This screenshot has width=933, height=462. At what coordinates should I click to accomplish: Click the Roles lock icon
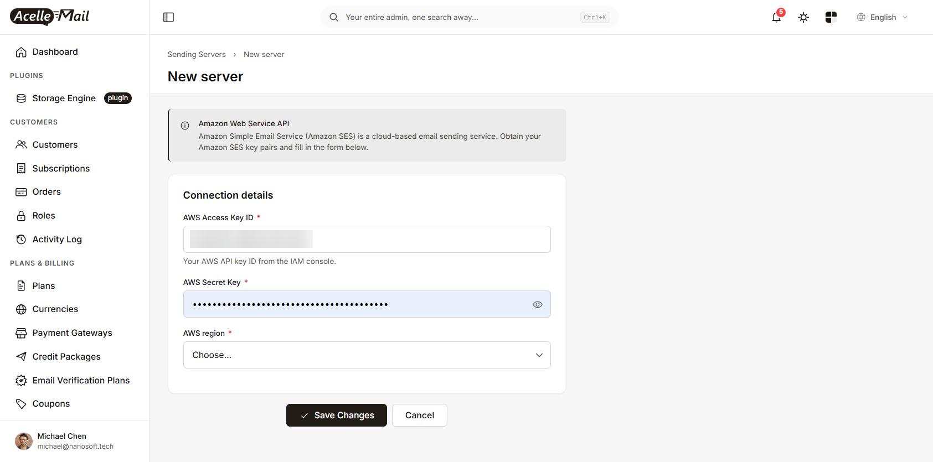(21, 216)
